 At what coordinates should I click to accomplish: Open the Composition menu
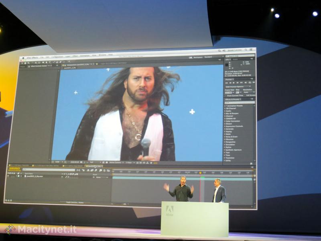pyautogui.click(x=57, y=57)
